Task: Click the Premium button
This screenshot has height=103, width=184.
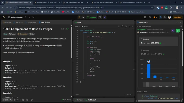Action: pos(178,17)
